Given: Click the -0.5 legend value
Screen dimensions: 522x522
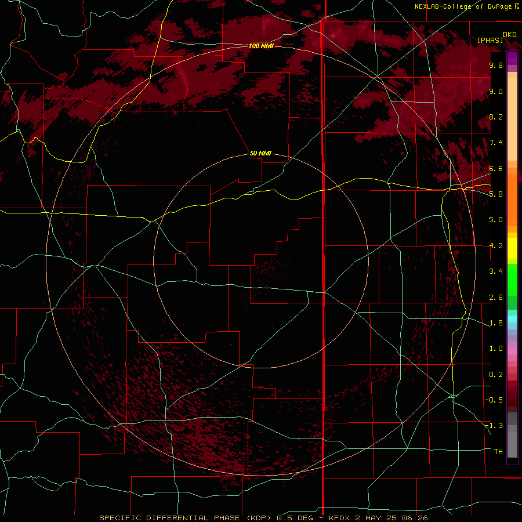Looking at the screenshot, I should pos(494,400).
